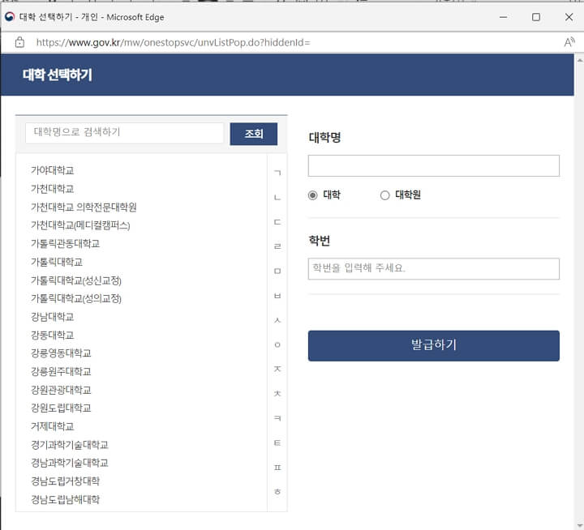Jump to ㄱ consonant index
Screen dimensions: 584x530
[277, 173]
